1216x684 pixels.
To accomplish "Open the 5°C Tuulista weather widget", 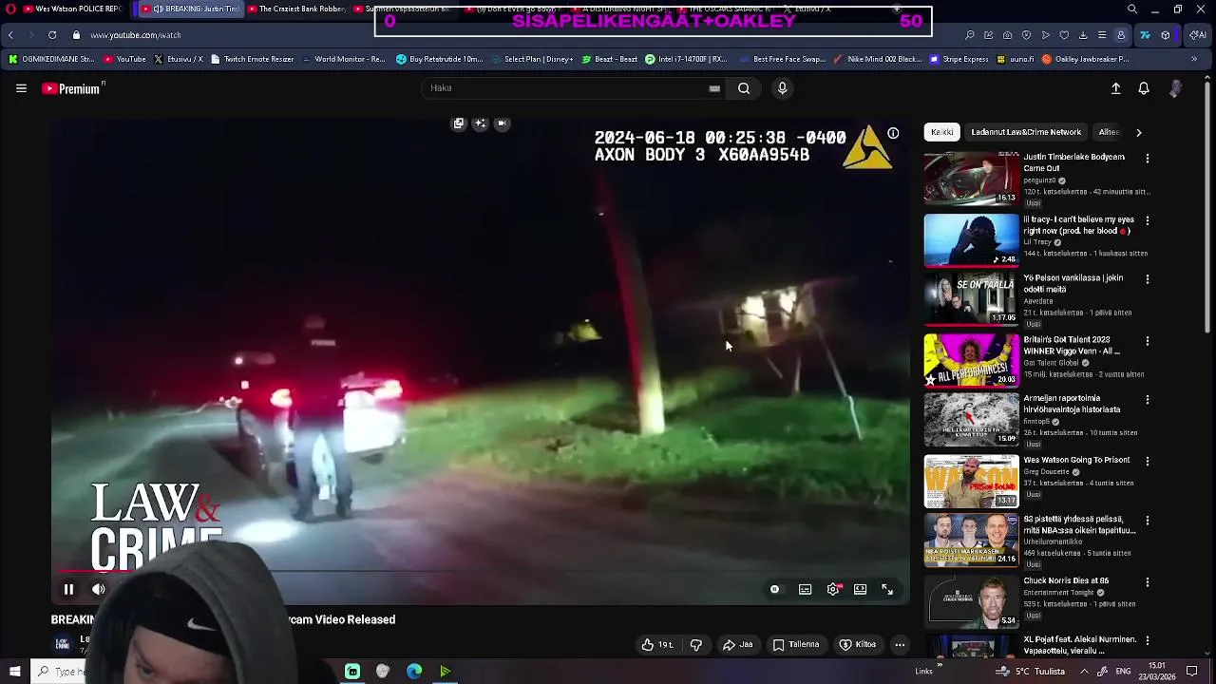I will 1032,672.
